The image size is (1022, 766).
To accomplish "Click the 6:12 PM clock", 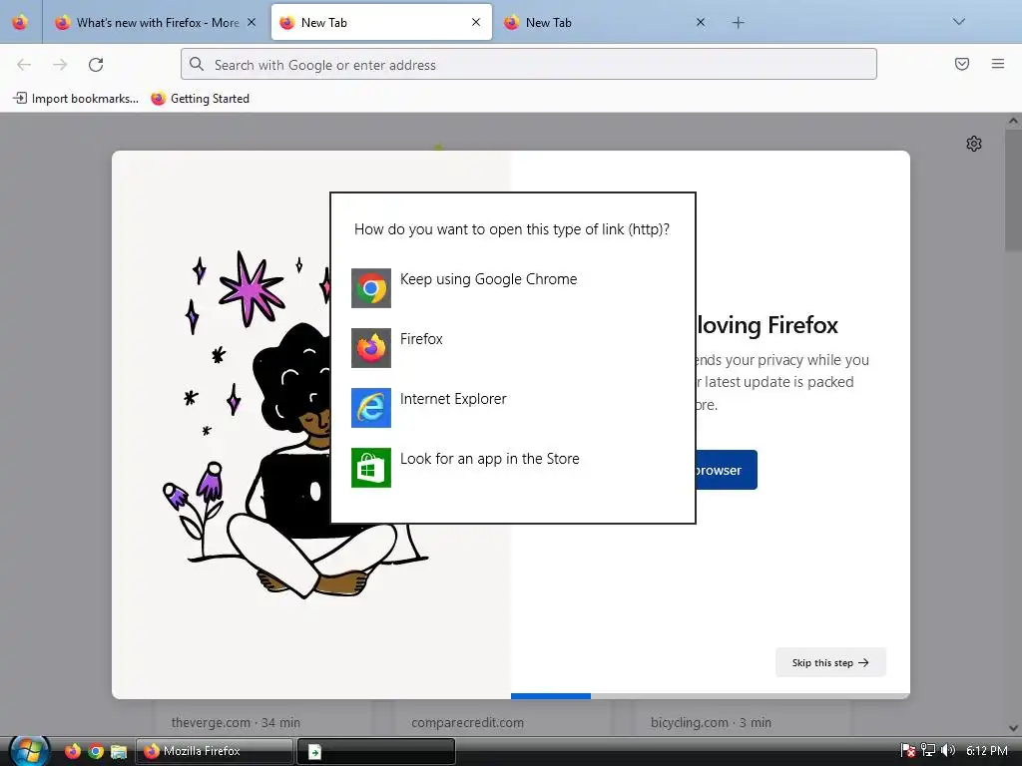I will click(x=987, y=750).
